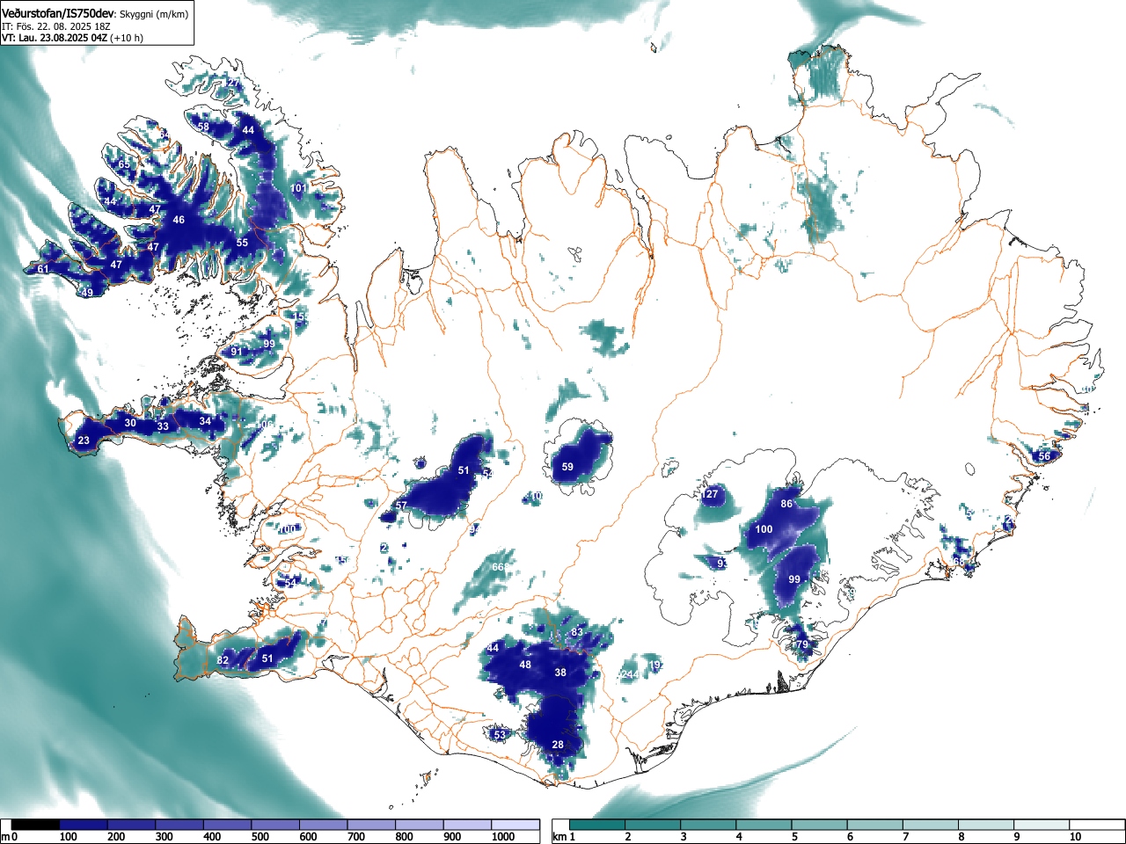This screenshot has width=1126, height=844.
Task: Click visibility value 83 on the map
Action: point(577,632)
